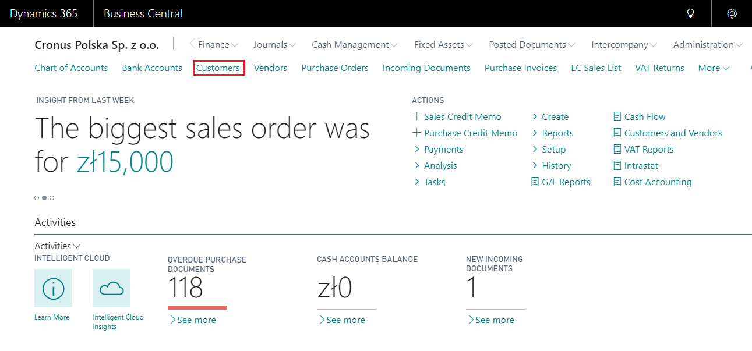Viewport: 752px width, 351px height.
Task: Open the More dropdown in navigation
Action: coord(714,68)
